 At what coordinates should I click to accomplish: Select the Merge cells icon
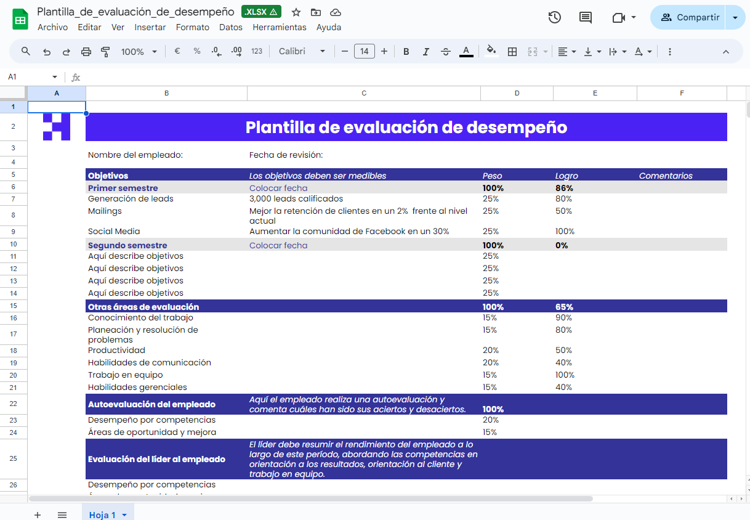(x=531, y=52)
